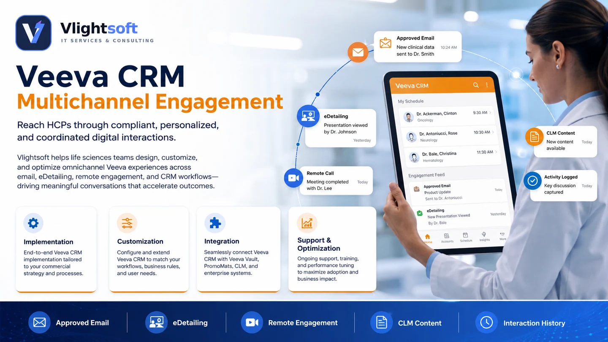Open the Insights tab on the tablet
The image size is (608, 342).
pyautogui.click(x=484, y=236)
